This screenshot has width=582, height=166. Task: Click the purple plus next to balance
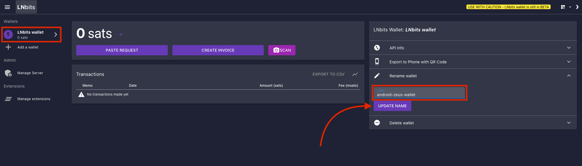[x=121, y=35]
